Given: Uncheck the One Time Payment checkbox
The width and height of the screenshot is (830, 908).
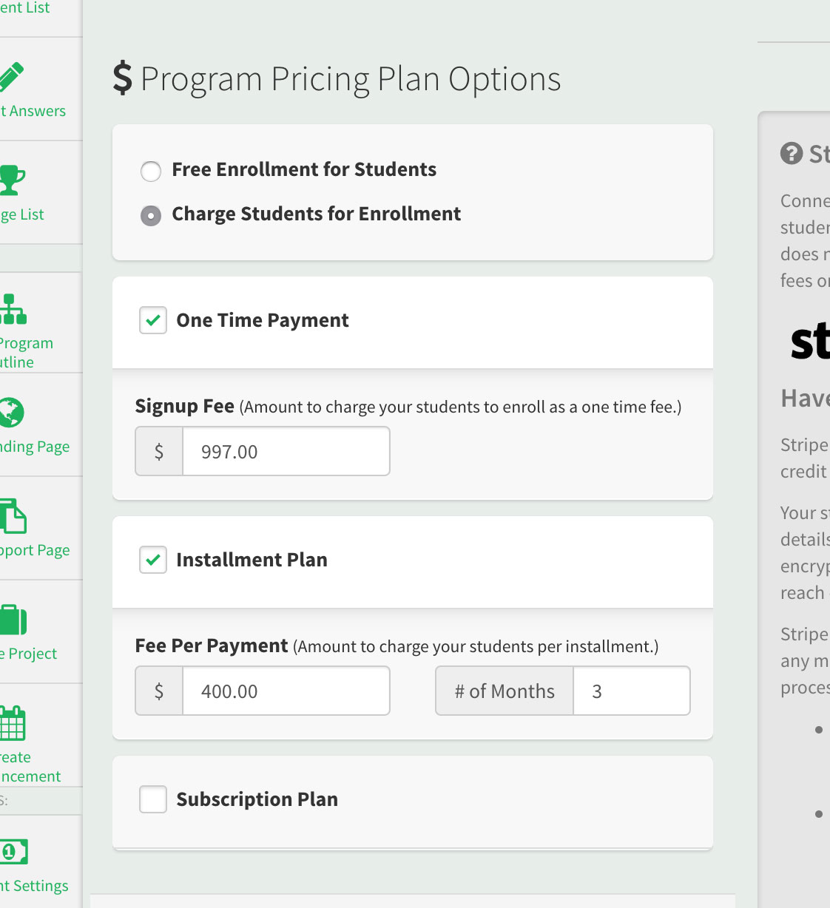Looking at the screenshot, I should click(153, 321).
